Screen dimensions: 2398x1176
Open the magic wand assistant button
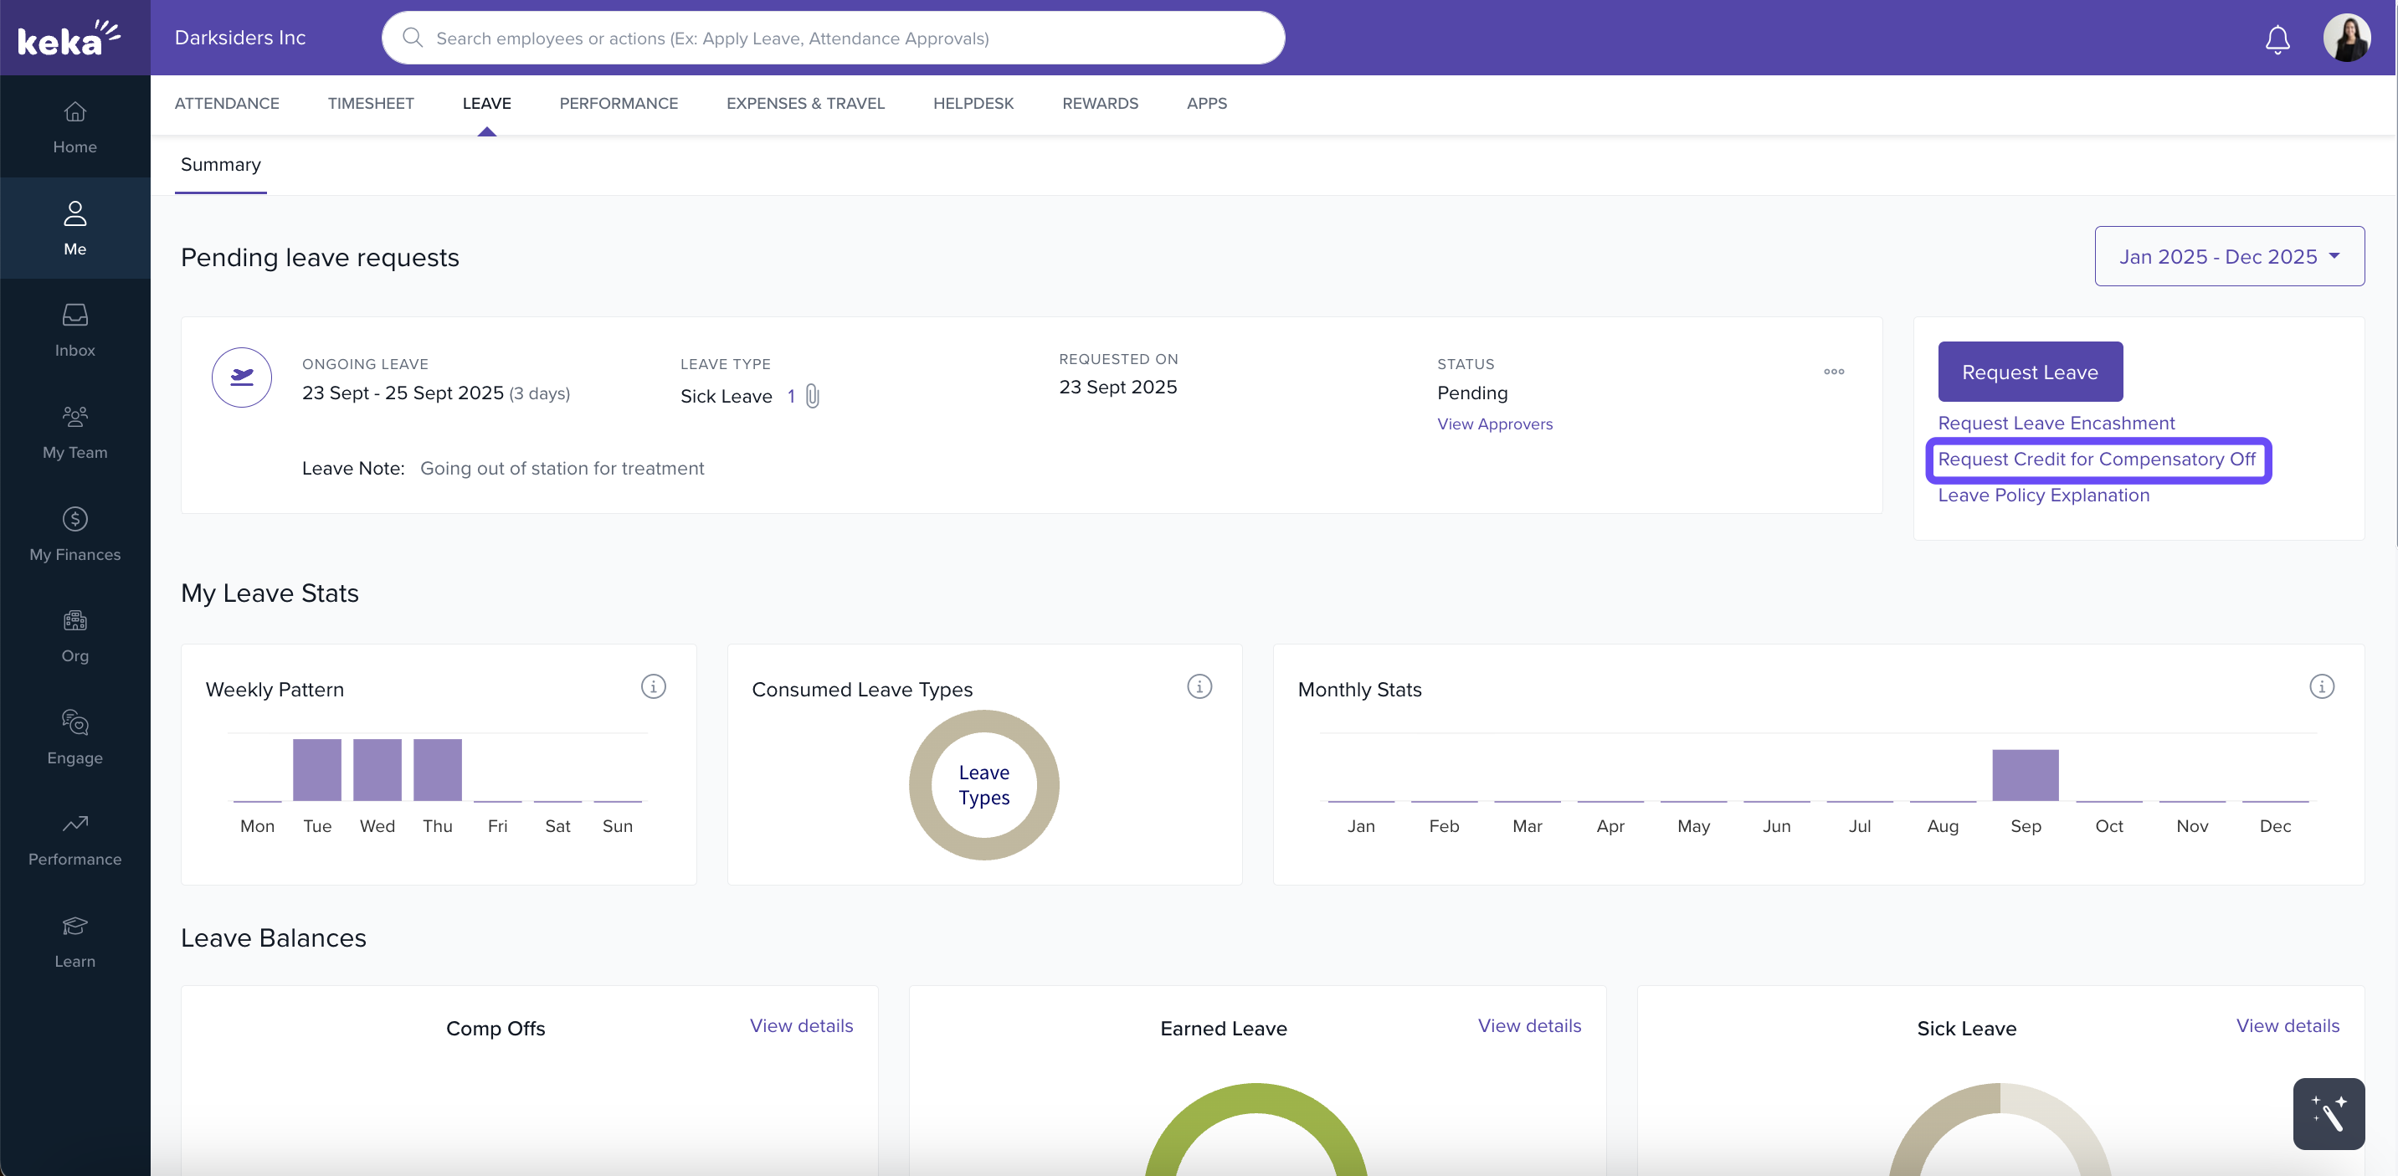[2329, 1113]
